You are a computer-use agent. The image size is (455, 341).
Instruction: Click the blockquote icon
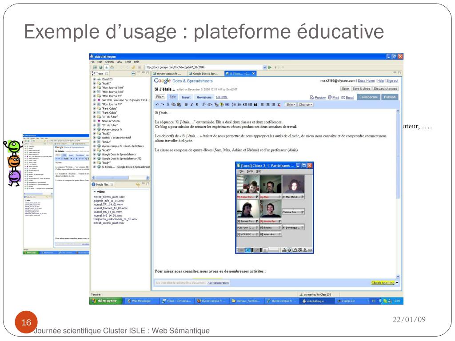click(255, 104)
